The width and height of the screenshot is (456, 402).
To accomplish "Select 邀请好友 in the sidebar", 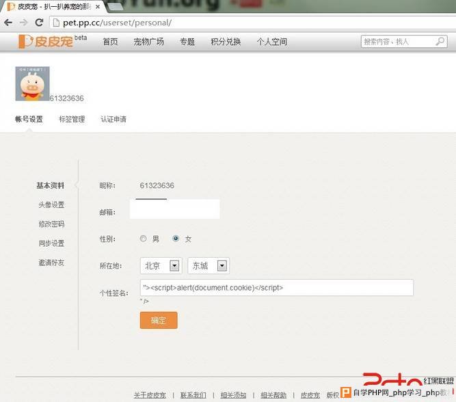I will (x=51, y=263).
